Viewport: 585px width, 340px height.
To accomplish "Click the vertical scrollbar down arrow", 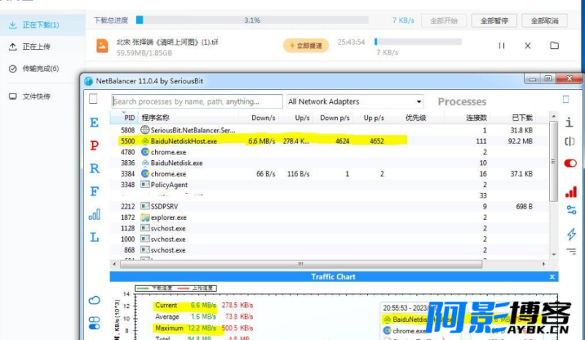I will [554, 254].
